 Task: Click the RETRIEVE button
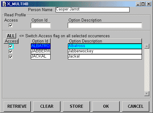click(x=17, y=106)
